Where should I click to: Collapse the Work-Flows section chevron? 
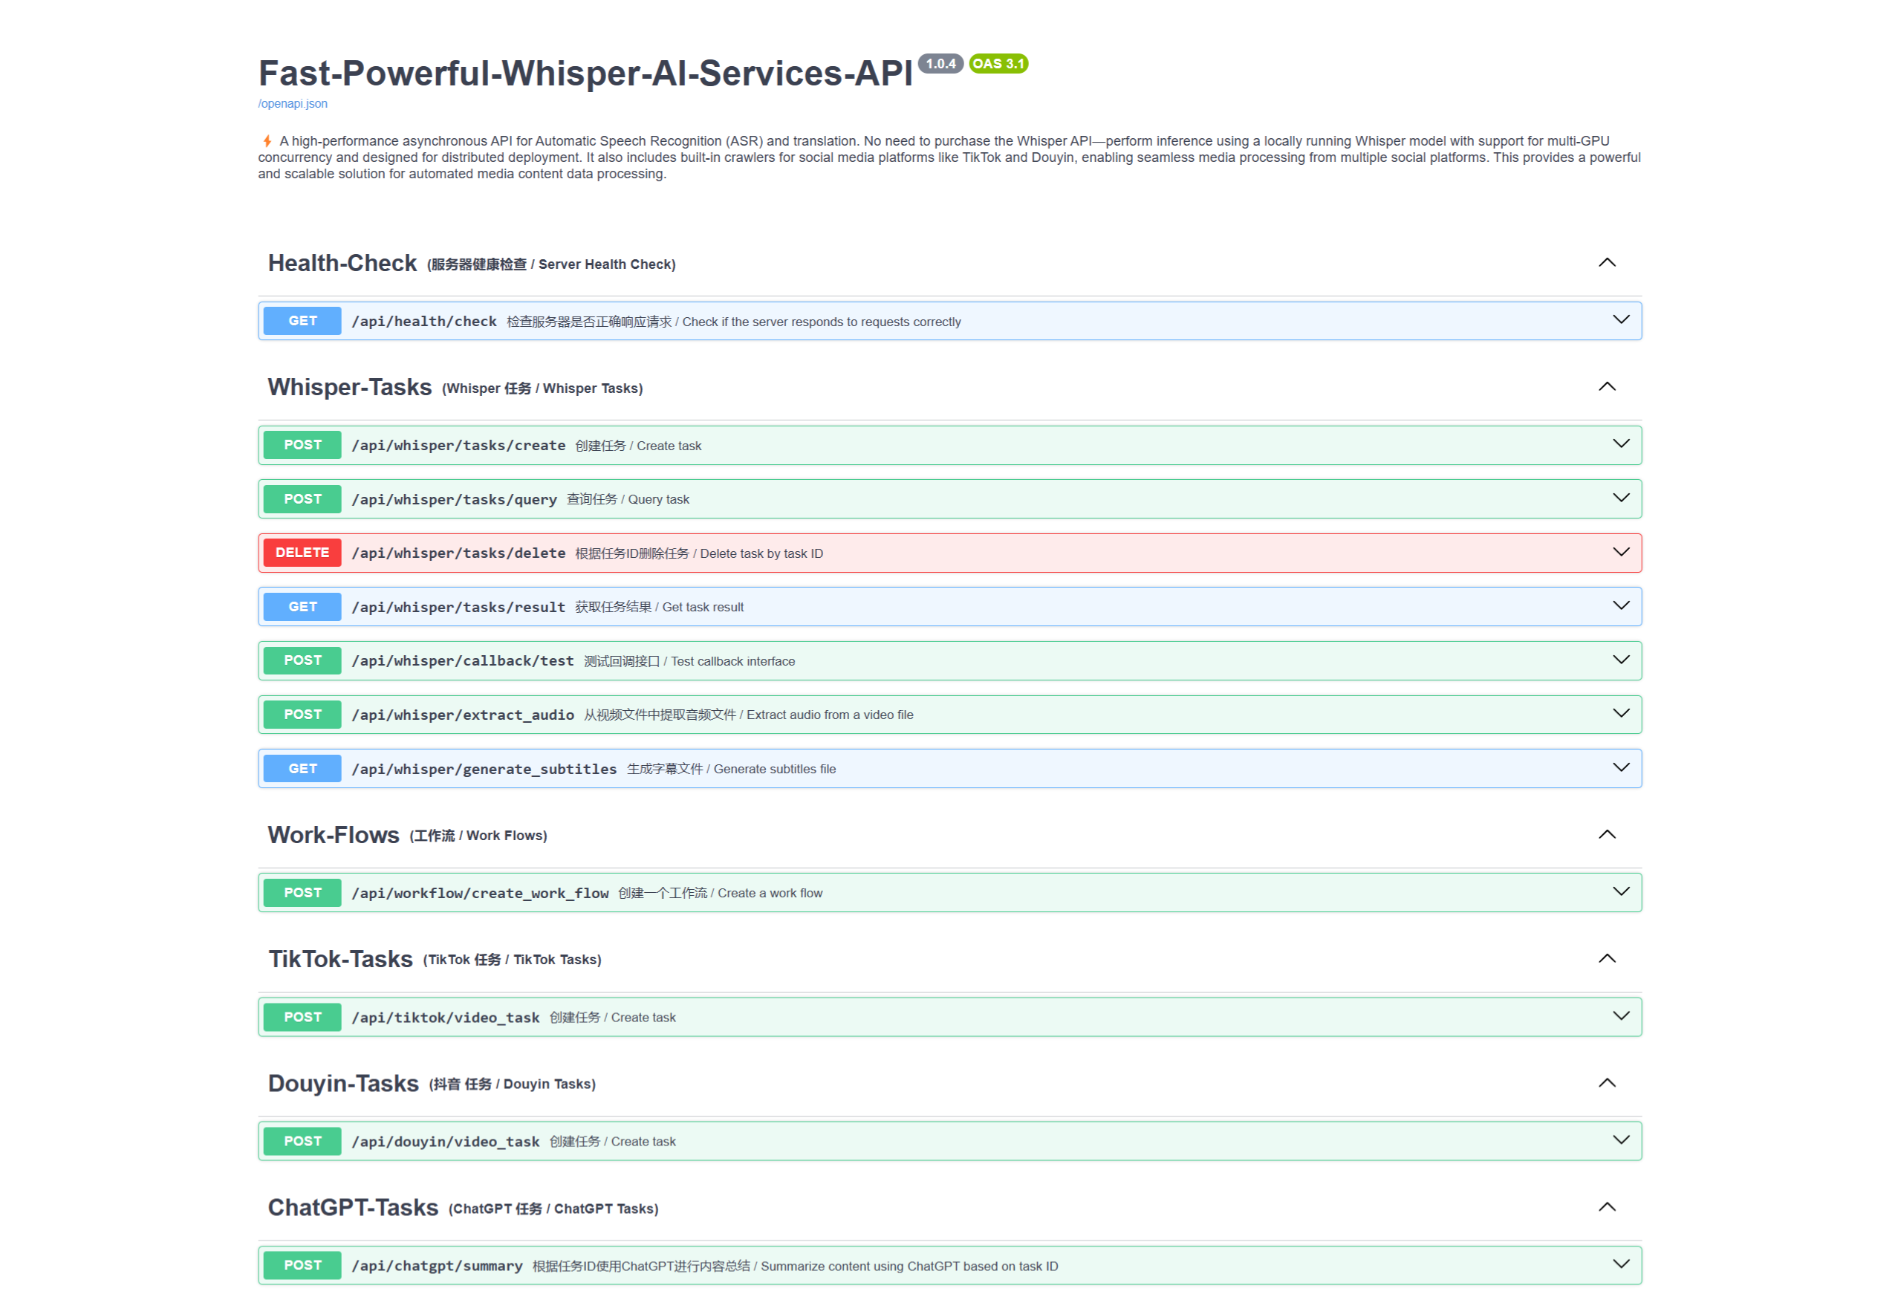point(1607,834)
